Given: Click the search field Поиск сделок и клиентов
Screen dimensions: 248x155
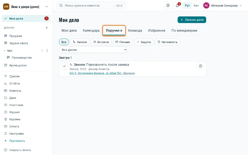Looking at the screenshot, I should click(x=91, y=6).
